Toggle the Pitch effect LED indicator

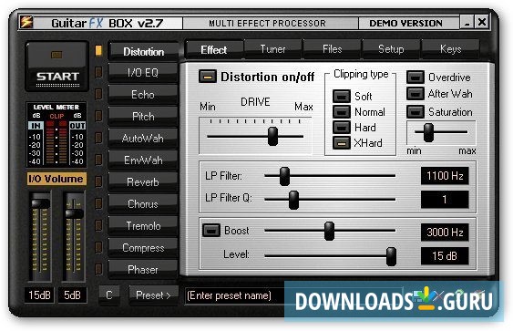click(98, 116)
